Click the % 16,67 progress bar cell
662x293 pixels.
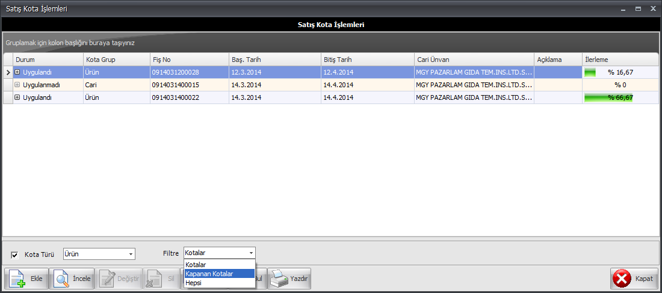coord(620,72)
